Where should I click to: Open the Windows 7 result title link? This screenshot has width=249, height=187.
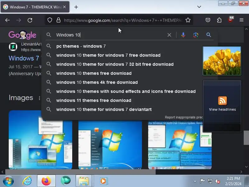[x=25, y=58]
